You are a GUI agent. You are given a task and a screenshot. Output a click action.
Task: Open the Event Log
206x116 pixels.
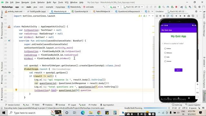pos(177,105)
